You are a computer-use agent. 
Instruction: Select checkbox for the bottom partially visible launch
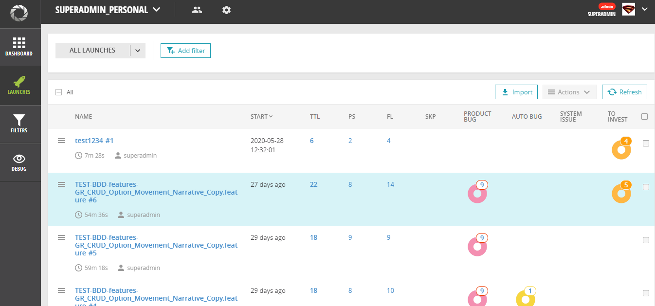(x=646, y=293)
